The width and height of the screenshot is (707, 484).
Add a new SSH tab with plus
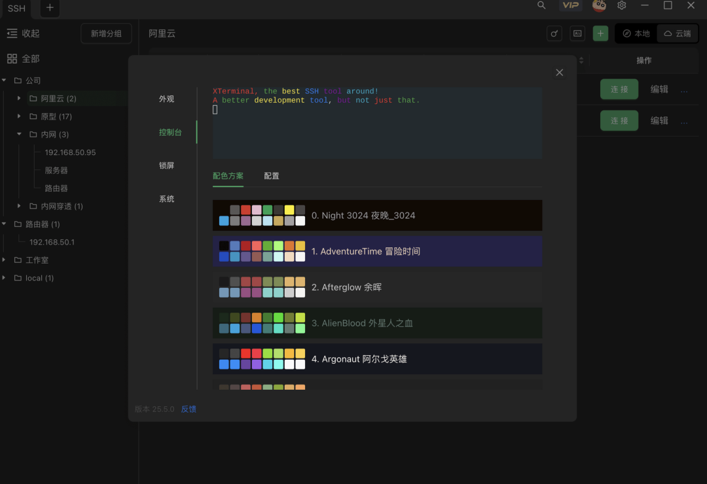pos(50,8)
